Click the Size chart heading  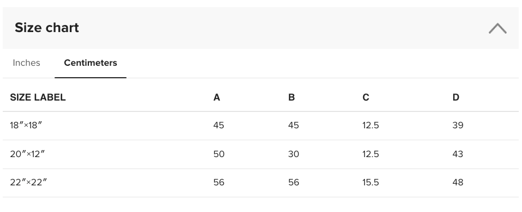point(46,28)
